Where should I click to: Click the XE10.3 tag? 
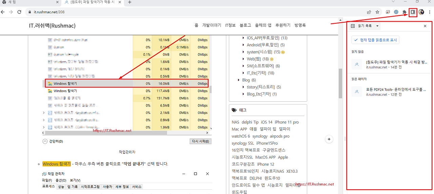point(292,171)
